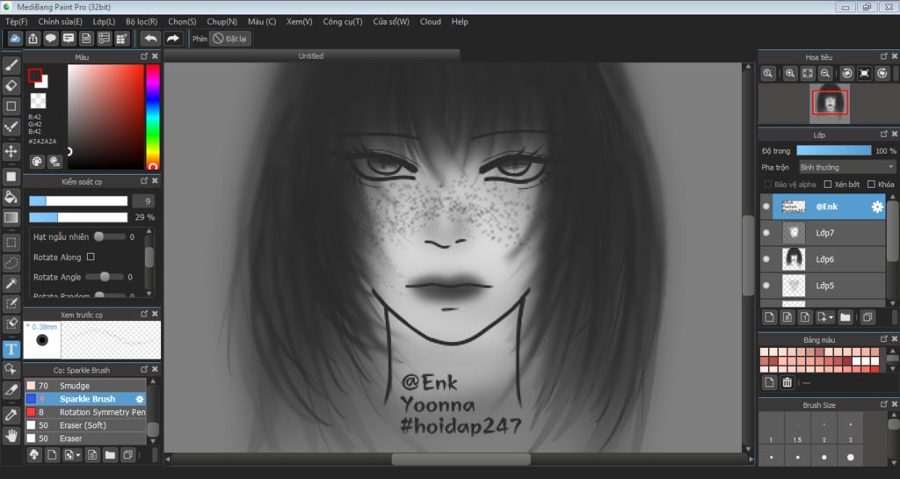Select the Move tool
This screenshot has height=479, width=900.
11,151
